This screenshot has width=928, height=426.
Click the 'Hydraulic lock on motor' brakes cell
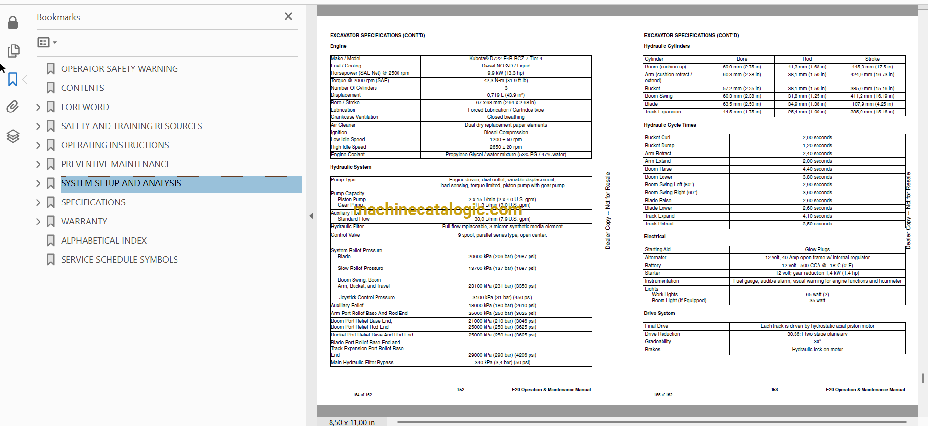pos(817,350)
